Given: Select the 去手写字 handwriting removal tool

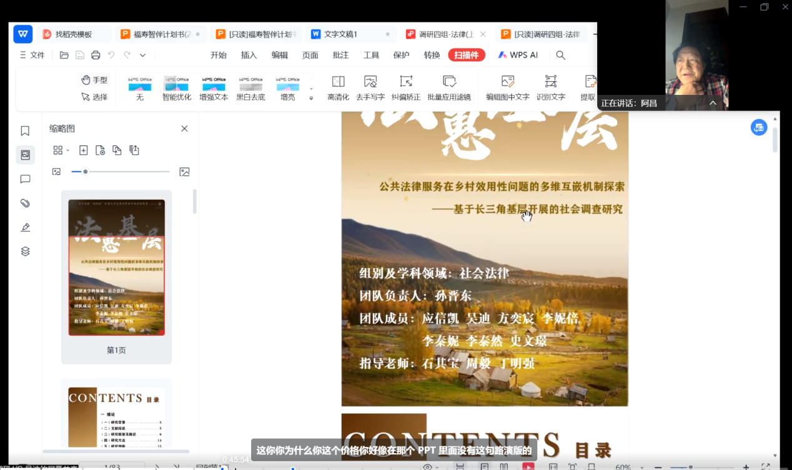Looking at the screenshot, I should point(370,87).
